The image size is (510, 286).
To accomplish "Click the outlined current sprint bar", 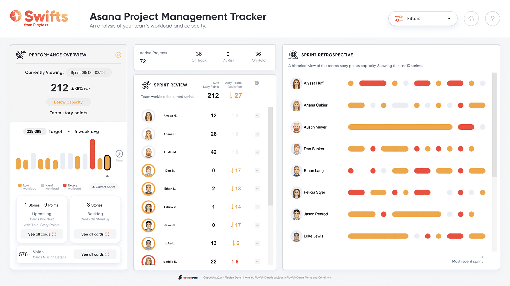I will coord(107,162).
